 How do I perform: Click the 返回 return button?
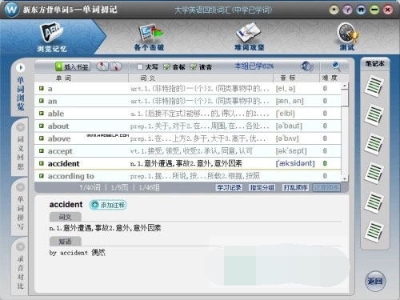tap(375, 281)
